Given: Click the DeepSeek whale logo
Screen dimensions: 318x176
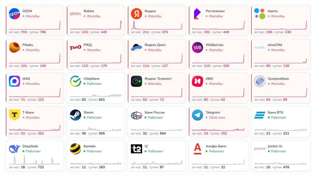Looking at the screenshot, I should tap(14, 149).
